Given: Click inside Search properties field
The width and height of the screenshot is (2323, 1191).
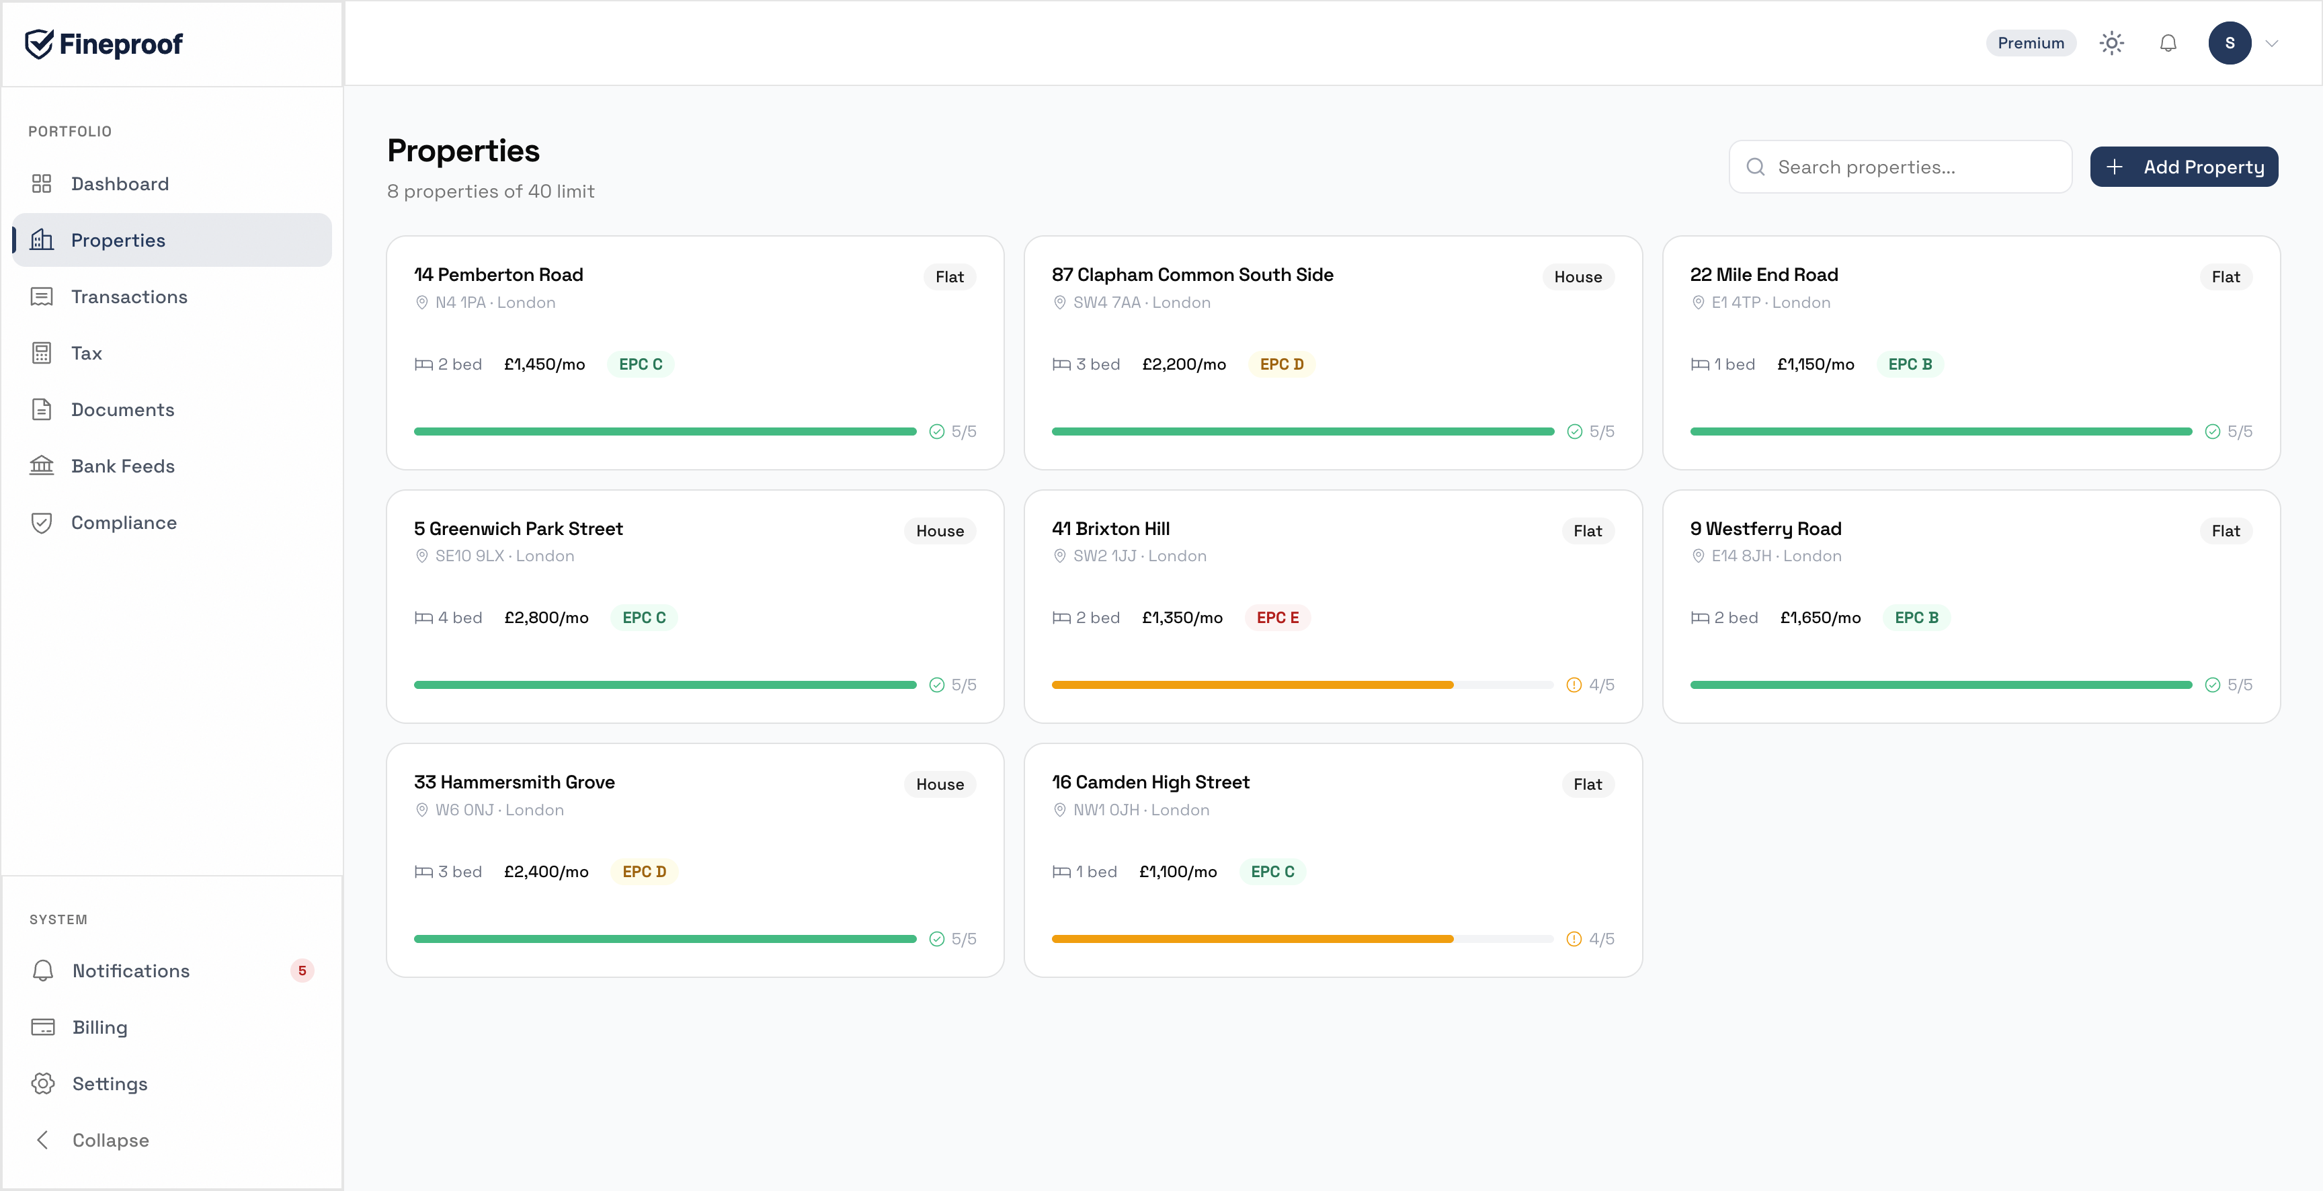Looking at the screenshot, I should pos(1912,167).
